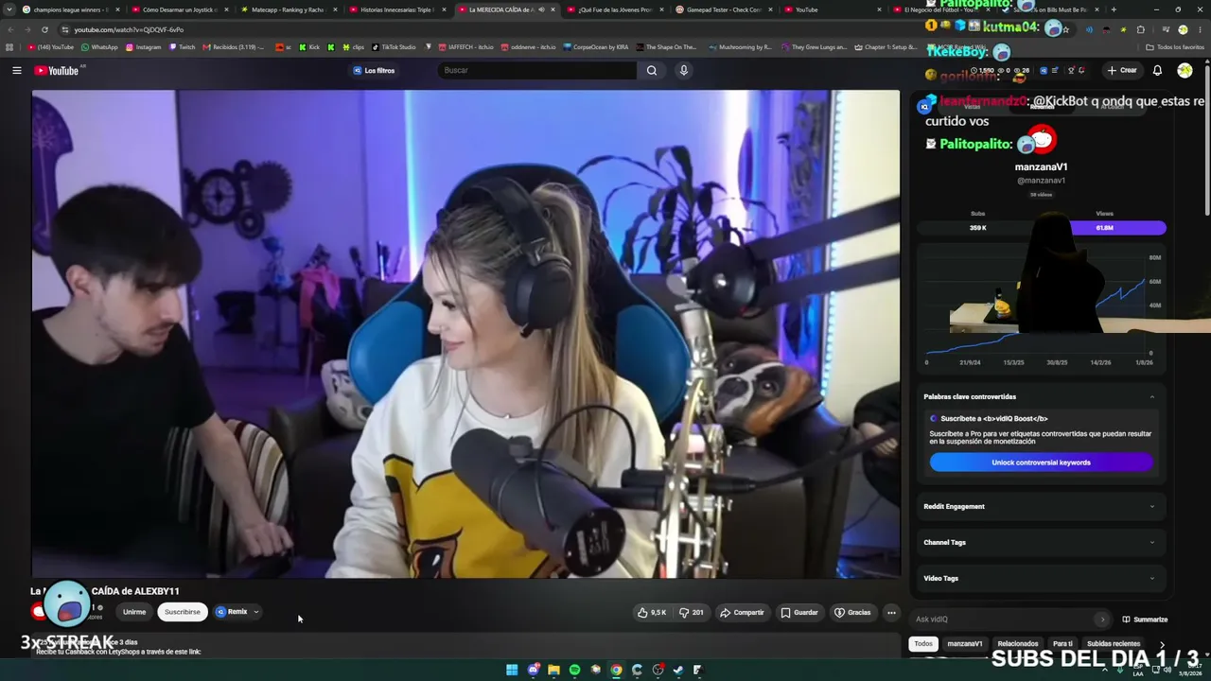The width and height of the screenshot is (1211, 681).
Task: Click the Ask vidIQ input field
Action: pos(1010,620)
